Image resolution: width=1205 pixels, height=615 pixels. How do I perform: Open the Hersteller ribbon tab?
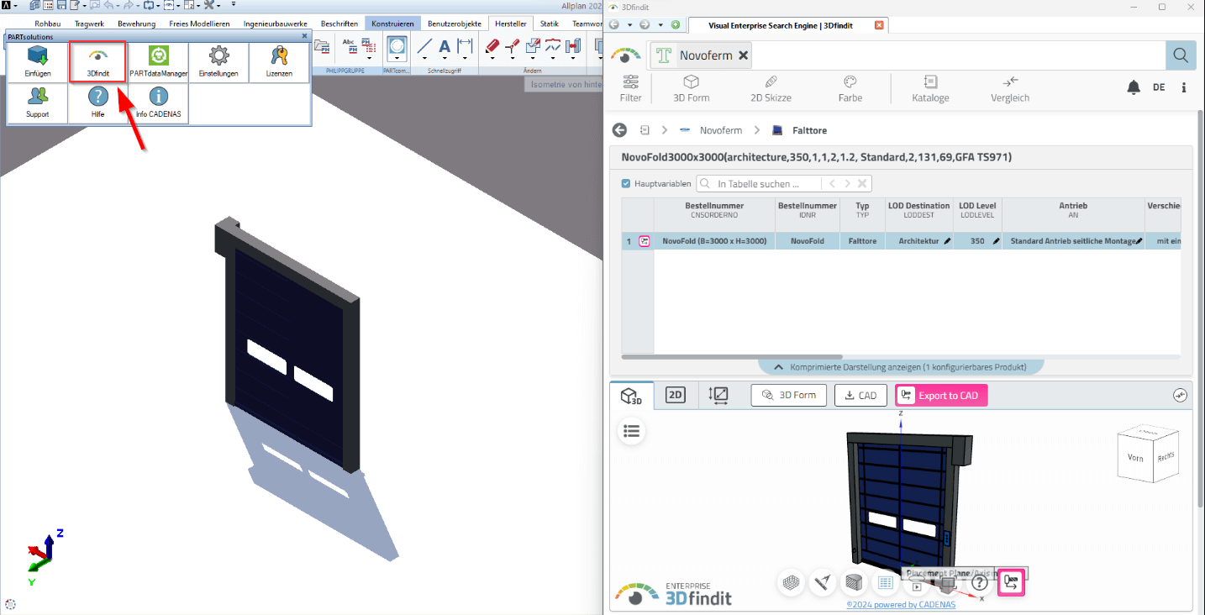pos(511,24)
